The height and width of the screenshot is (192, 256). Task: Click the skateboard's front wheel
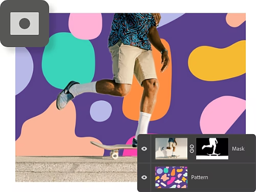click(x=115, y=156)
